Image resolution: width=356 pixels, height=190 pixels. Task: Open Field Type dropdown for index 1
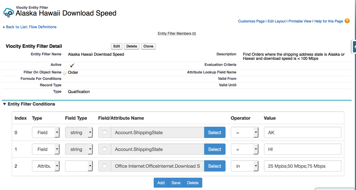79,149
